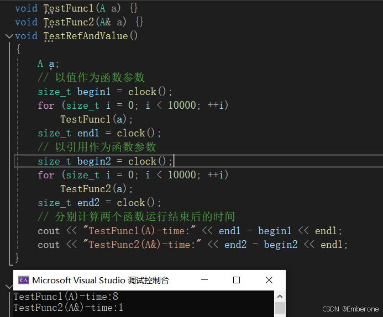Click the first for loop keyword 'for'
Screen dimensions: 383x317
(46, 105)
